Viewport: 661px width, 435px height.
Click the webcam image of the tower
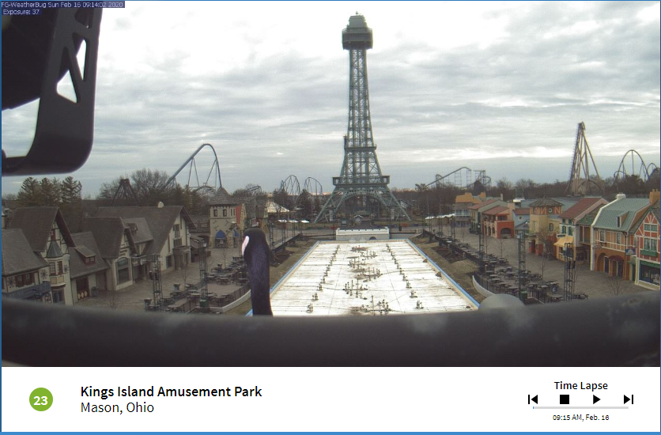pyautogui.click(x=330, y=183)
